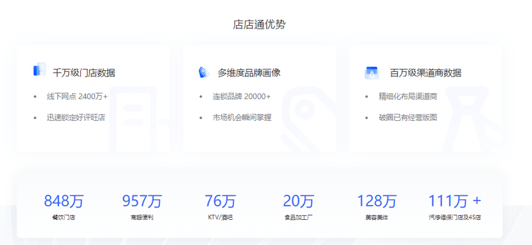
Task: Click the 128万 statistic number
Action: point(377,201)
